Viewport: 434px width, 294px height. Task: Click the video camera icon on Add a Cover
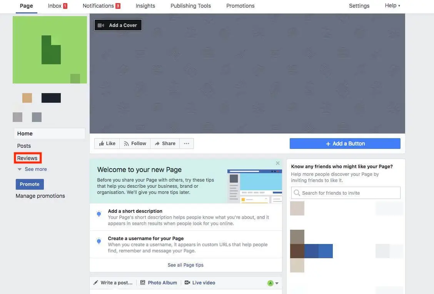[x=101, y=25]
